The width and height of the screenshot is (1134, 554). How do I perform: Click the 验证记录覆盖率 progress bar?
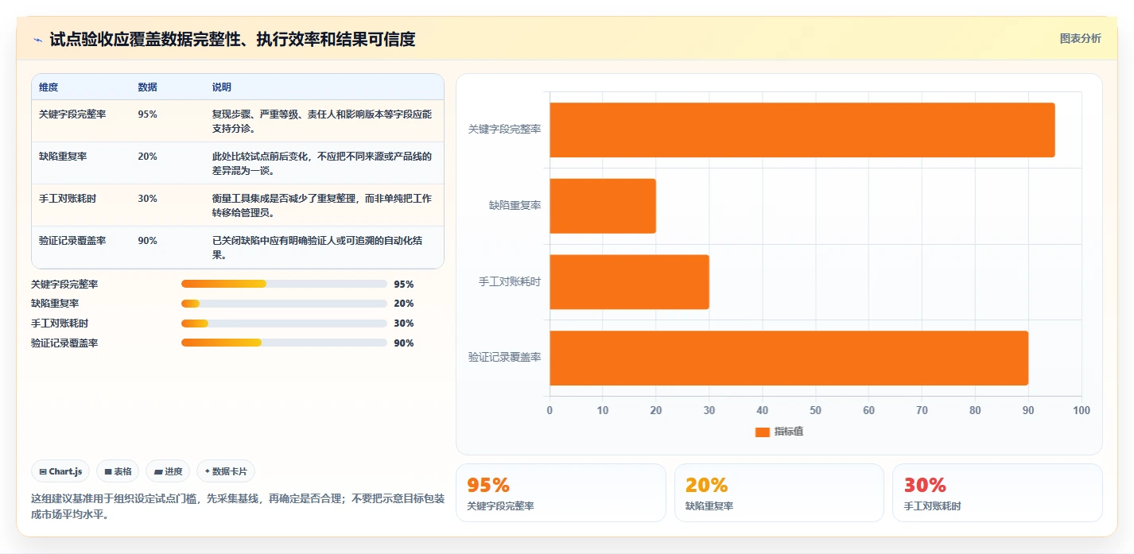point(284,343)
